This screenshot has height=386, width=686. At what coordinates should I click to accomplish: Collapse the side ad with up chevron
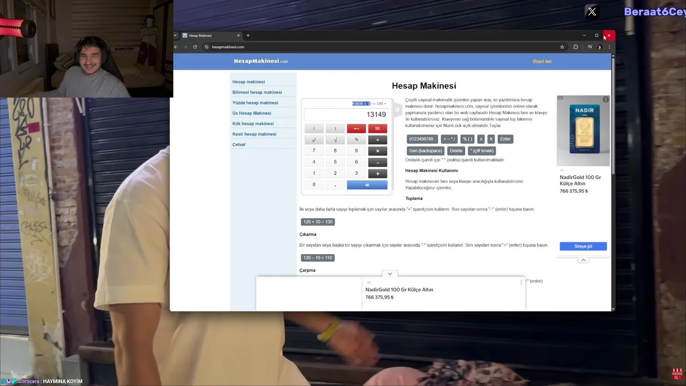click(x=583, y=260)
